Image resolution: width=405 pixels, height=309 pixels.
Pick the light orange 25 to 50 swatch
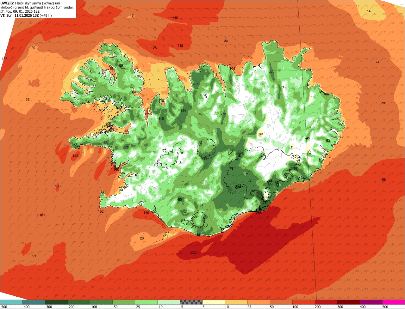(x=259, y=302)
